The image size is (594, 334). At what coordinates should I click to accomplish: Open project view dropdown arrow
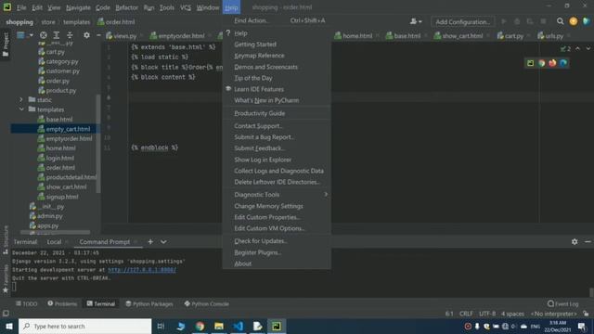31,35
